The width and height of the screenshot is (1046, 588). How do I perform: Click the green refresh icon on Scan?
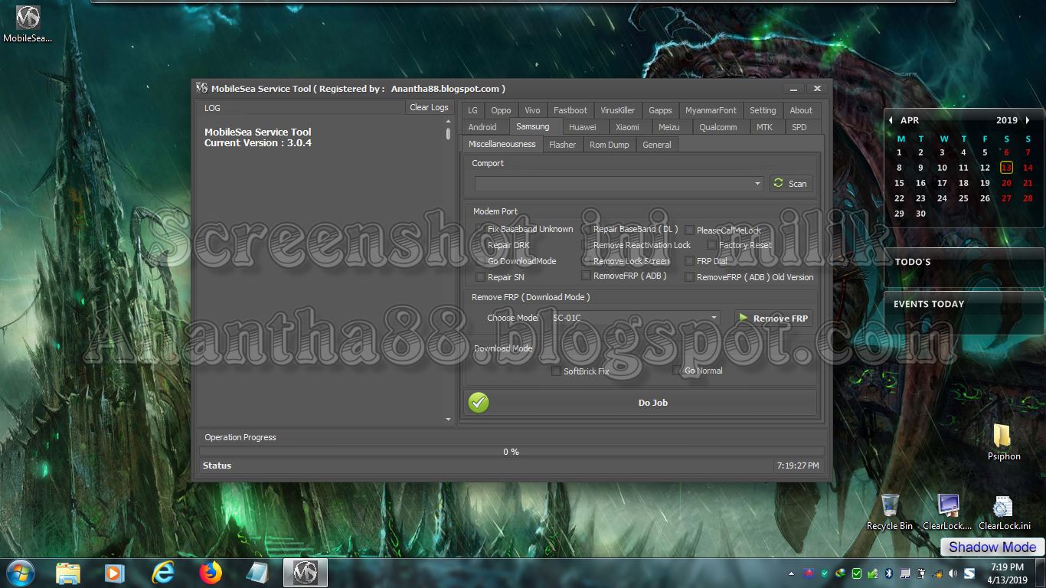pos(779,183)
